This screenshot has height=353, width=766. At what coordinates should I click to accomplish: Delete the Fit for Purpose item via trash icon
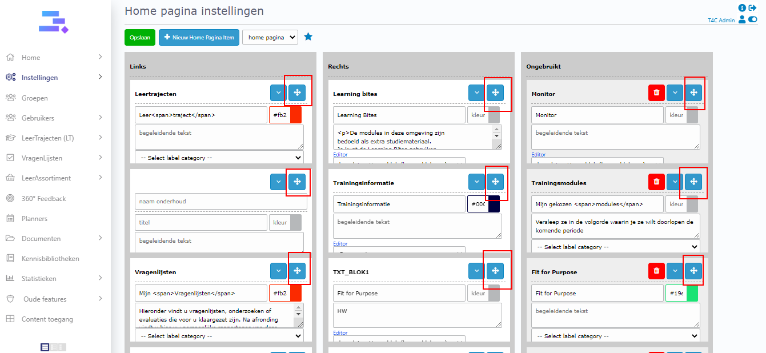coord(656,271)
